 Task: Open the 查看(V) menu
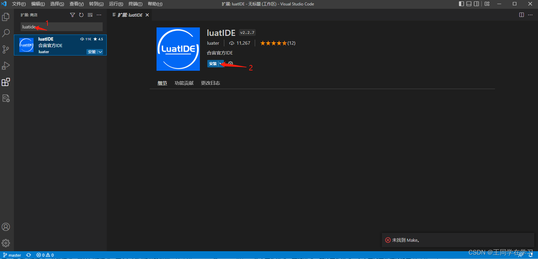[x=77, y=4]
